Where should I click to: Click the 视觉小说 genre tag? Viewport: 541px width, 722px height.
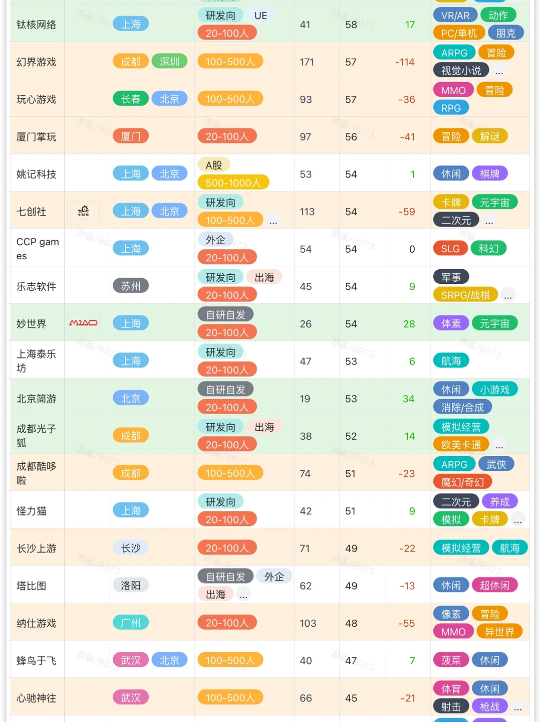tap(461, 71)
